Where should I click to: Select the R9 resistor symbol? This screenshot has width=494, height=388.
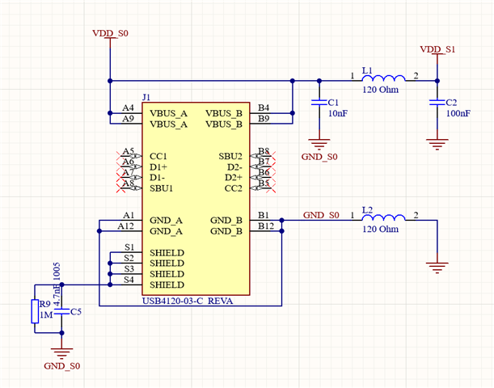(35, 311)
